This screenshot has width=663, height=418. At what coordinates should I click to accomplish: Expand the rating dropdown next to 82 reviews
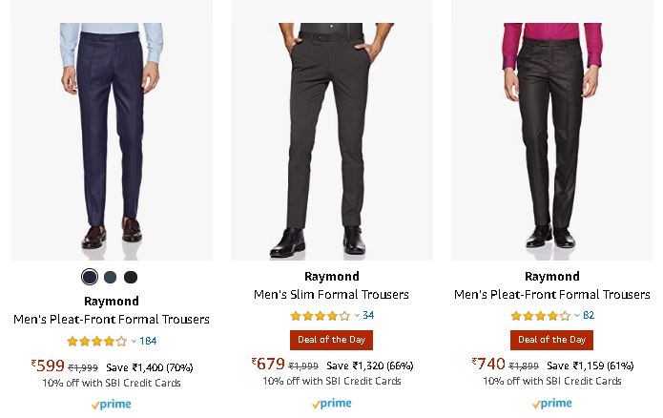coord(577,316)
